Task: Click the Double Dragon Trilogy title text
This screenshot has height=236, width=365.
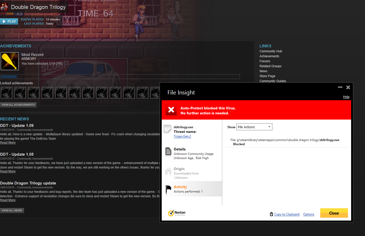Action: tap(38, 7)
